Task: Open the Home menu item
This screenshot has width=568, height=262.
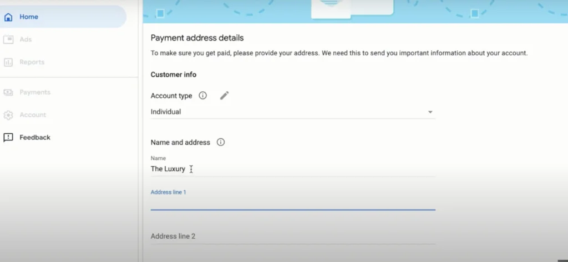Action: (63, 17)
